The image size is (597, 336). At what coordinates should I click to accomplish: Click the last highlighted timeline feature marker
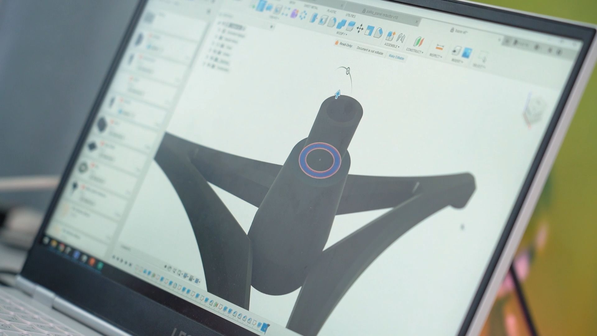pos(264,327)
